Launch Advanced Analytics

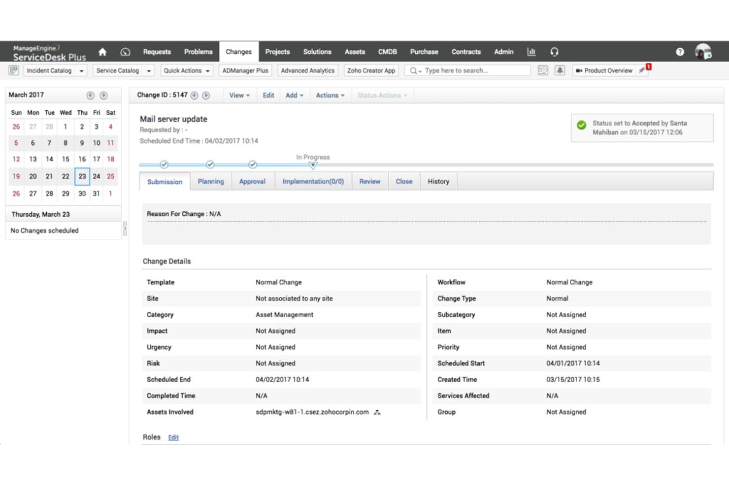point(308,70)
